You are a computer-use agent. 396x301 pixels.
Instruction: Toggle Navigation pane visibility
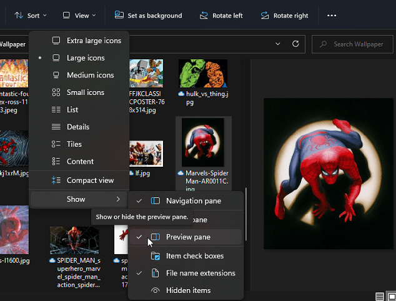click(x=186, y=201)
